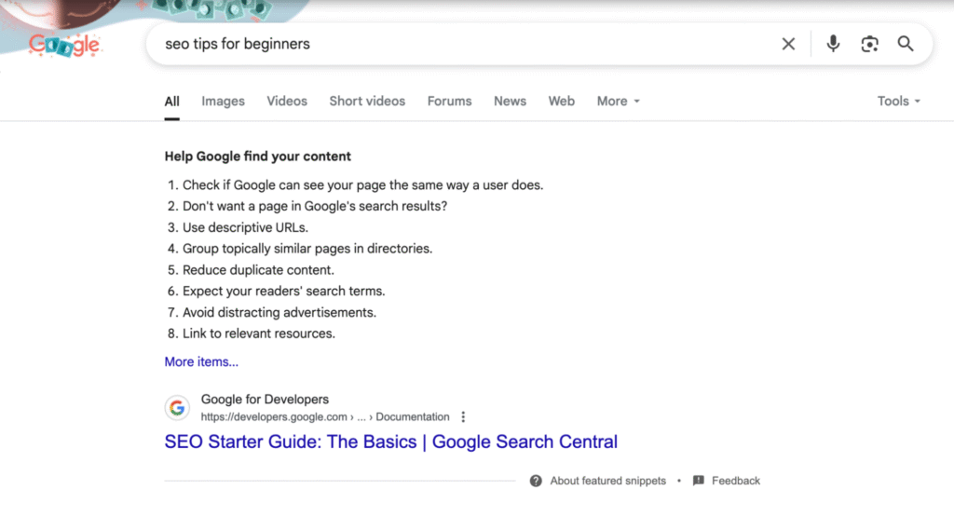
Task: Switch to the Images tab
Action: (x=224, y=102)
